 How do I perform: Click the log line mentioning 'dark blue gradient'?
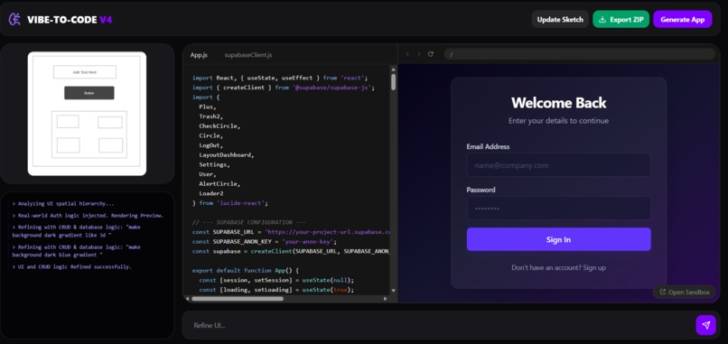click(76, 251)
